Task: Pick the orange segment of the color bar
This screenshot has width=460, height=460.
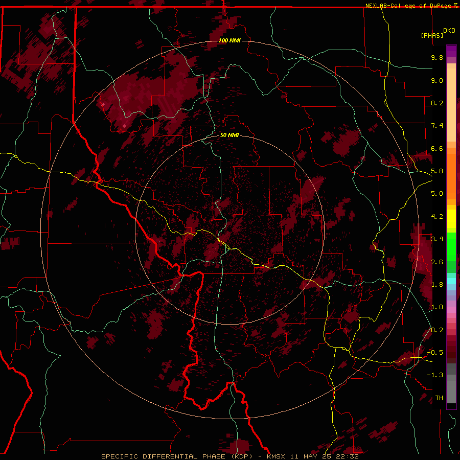Action: pyautogui.click(x=451, y=176)
